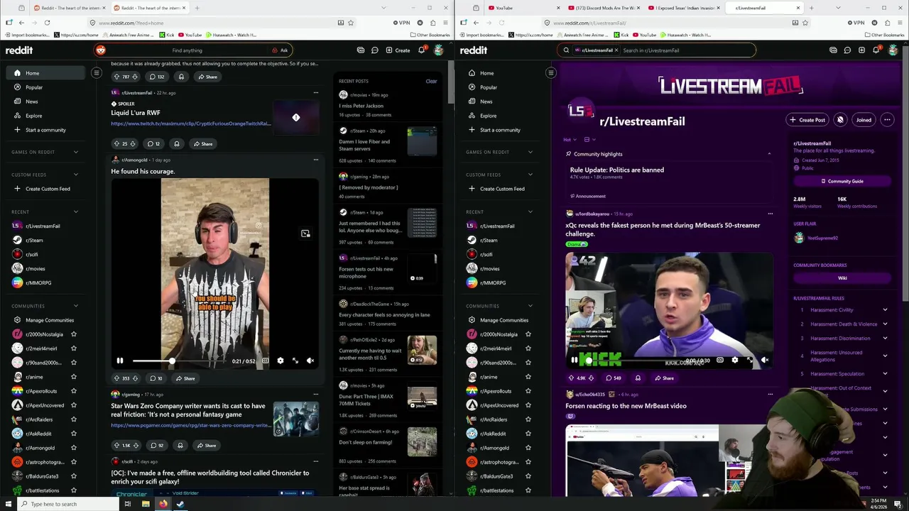The width and height of the screenshot is (909, 511).
Task: Share the 'He found his courage' post
Action: pos(185,378)
